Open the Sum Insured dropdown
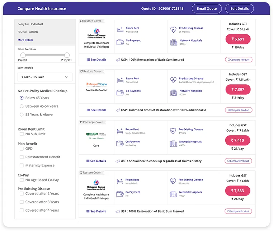 (45, 77)
